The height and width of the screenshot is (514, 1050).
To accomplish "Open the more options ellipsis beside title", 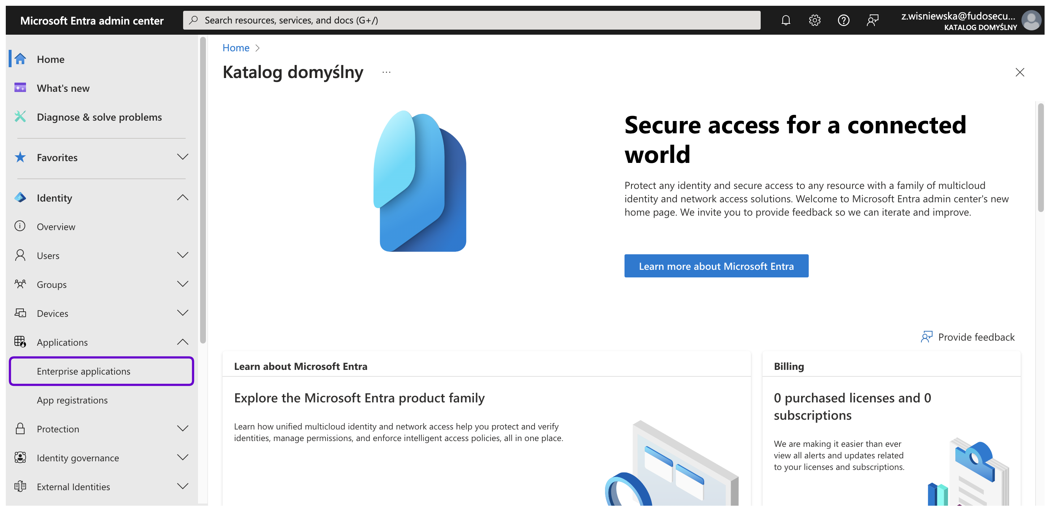I will pos(386,73).
